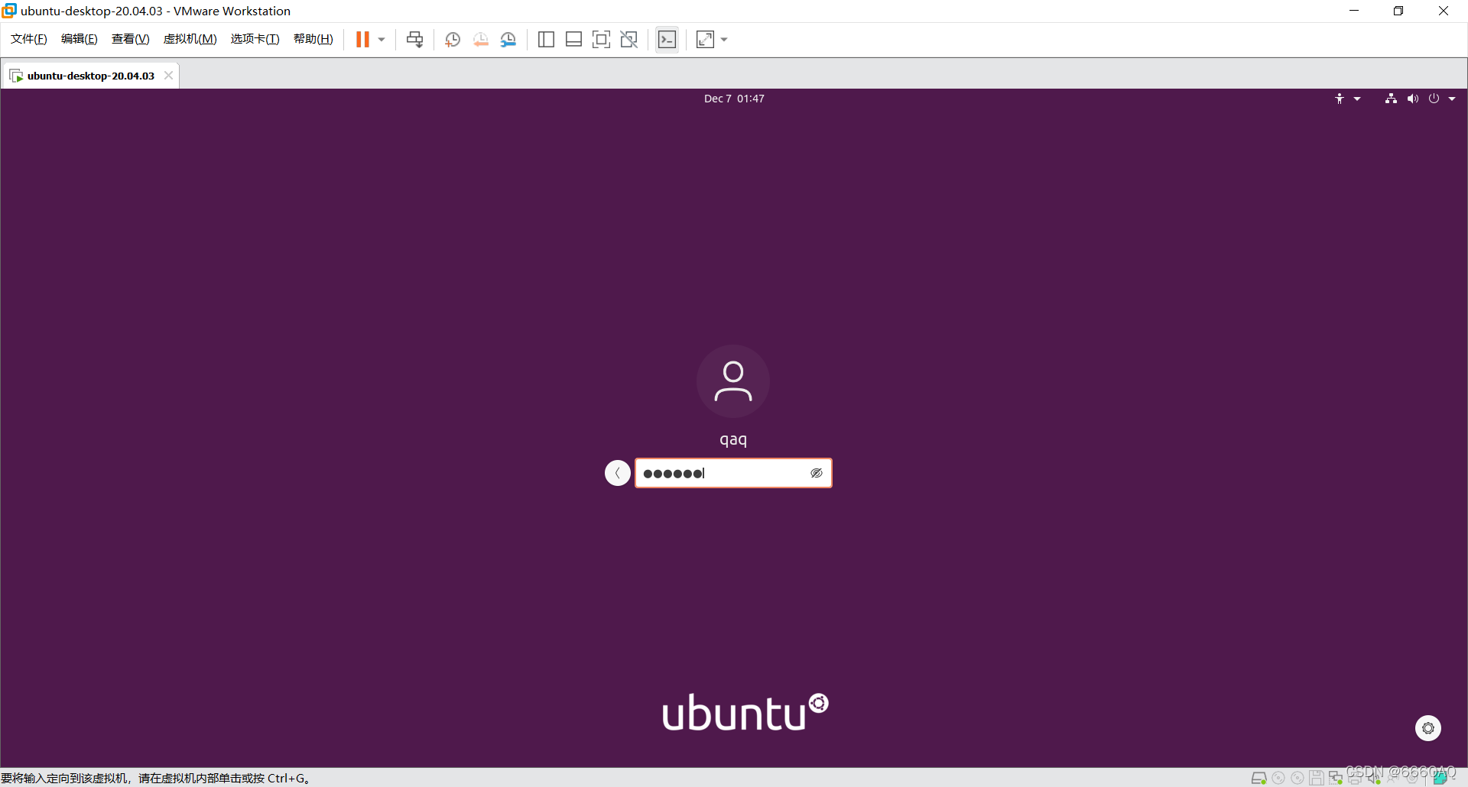Open the snapshot manager icon

click(x=508, y=40)
